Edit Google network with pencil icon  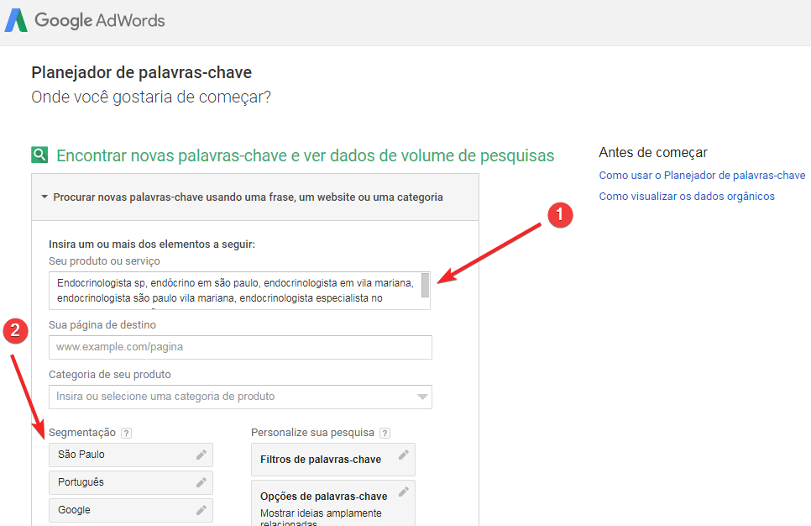coord(201,511)
